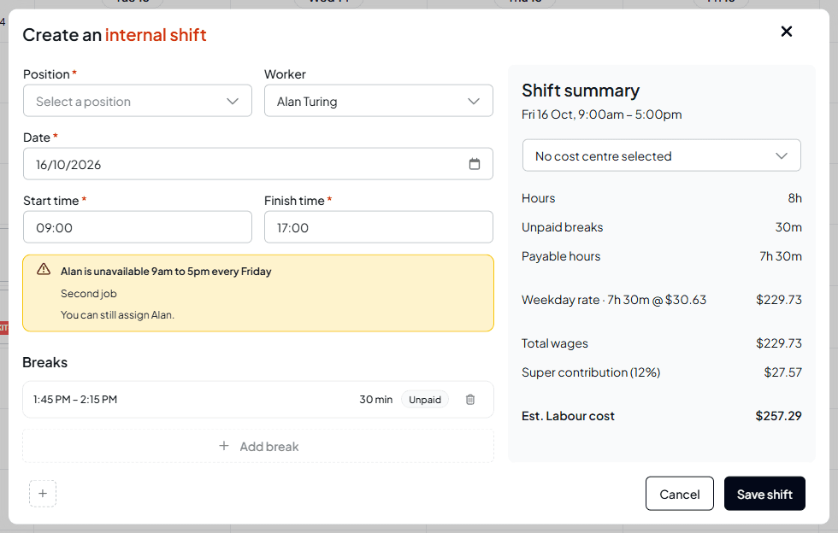
Task: Click the Finish time field 17:00
Action: tap(378, 227)
